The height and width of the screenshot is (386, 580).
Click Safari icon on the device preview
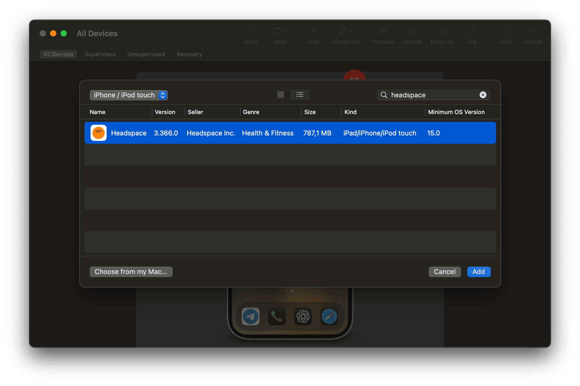point(329,316)
